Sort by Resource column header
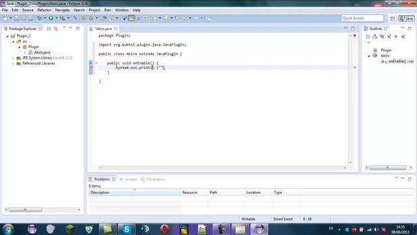417x235 pixels. tap(194, 193)
